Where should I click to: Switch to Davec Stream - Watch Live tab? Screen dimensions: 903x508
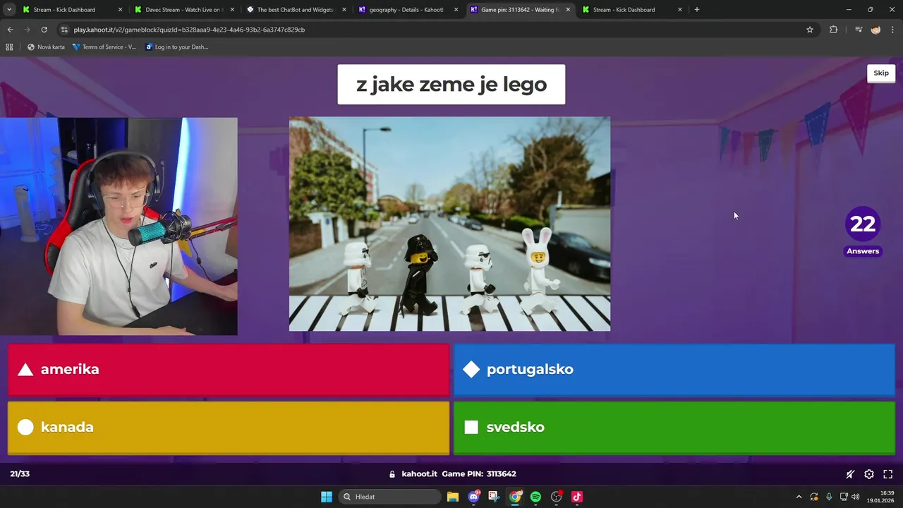183,10
